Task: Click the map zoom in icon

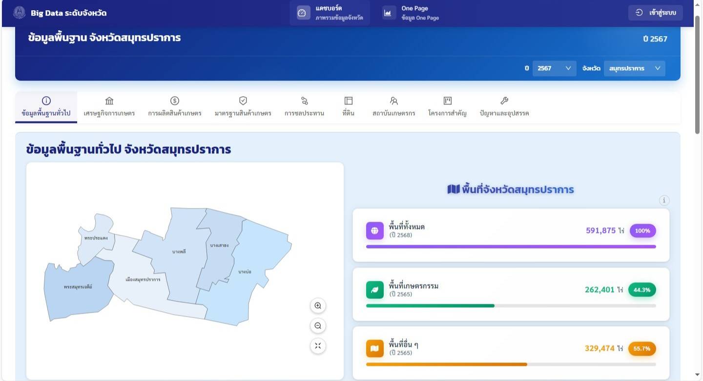Action: pos(318,306)
